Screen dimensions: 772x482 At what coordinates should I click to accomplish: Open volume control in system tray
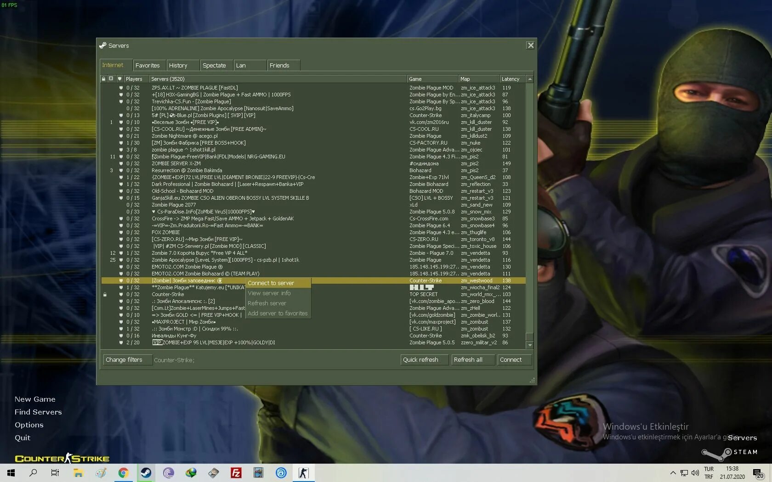point(695,473)
